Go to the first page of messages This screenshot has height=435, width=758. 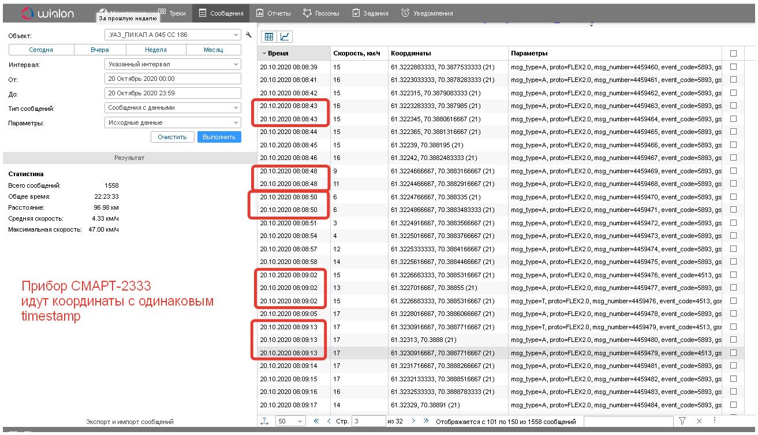point(316,421)
